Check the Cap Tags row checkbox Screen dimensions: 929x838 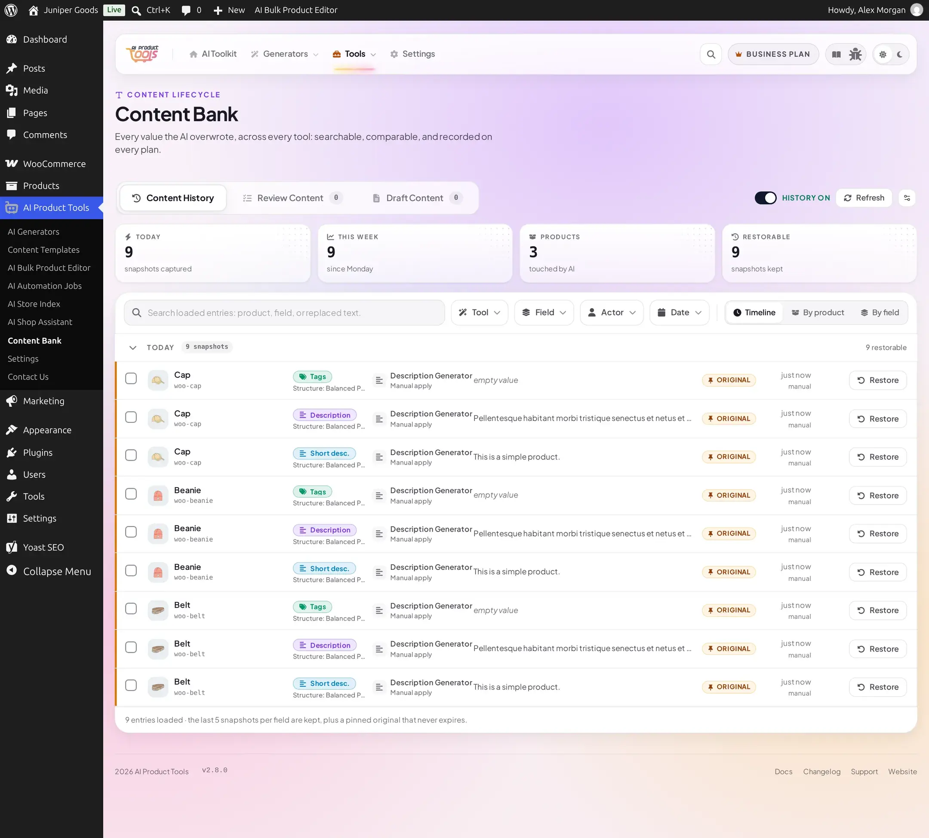tap(131, 379)
